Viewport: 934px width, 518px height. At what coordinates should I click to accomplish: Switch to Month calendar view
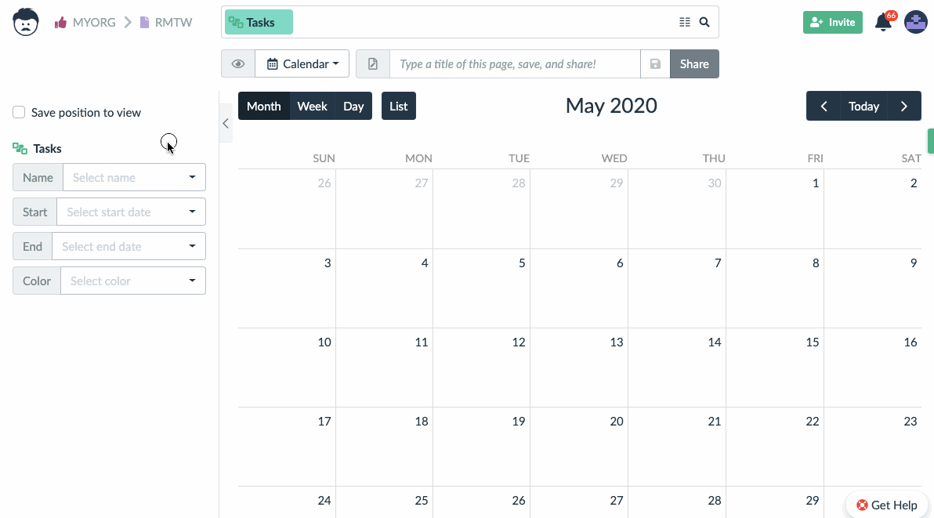tap(264, 106)
